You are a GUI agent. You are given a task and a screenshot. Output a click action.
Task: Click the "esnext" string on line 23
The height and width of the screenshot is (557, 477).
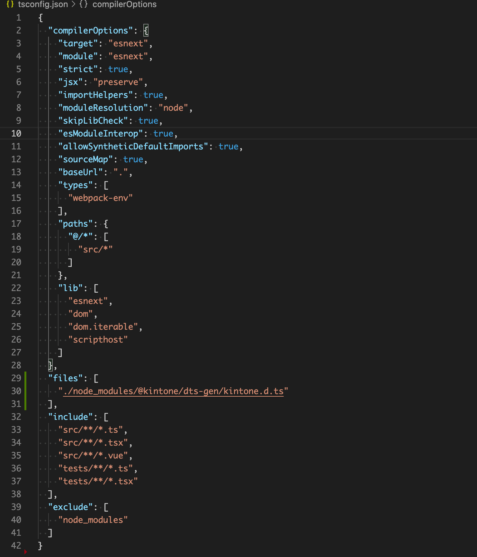pos(88,301)
